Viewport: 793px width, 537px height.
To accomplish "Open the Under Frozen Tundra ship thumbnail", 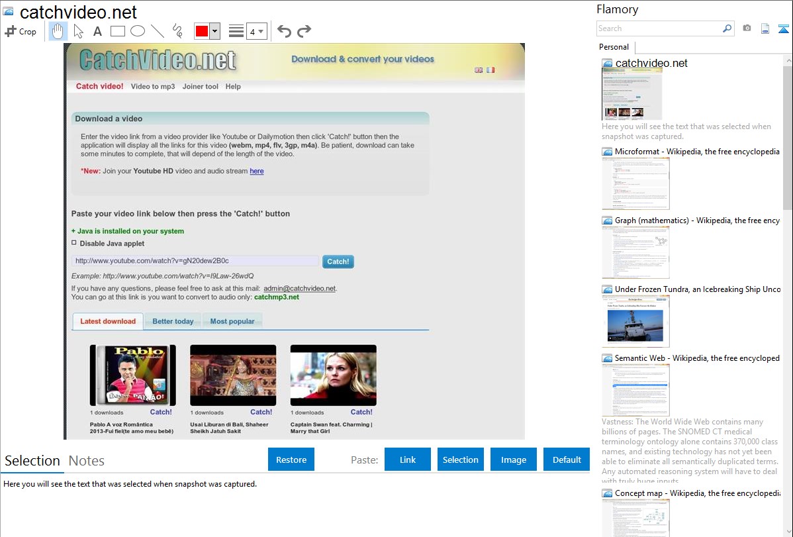I will pyautogui.click(x=635, y=322).
